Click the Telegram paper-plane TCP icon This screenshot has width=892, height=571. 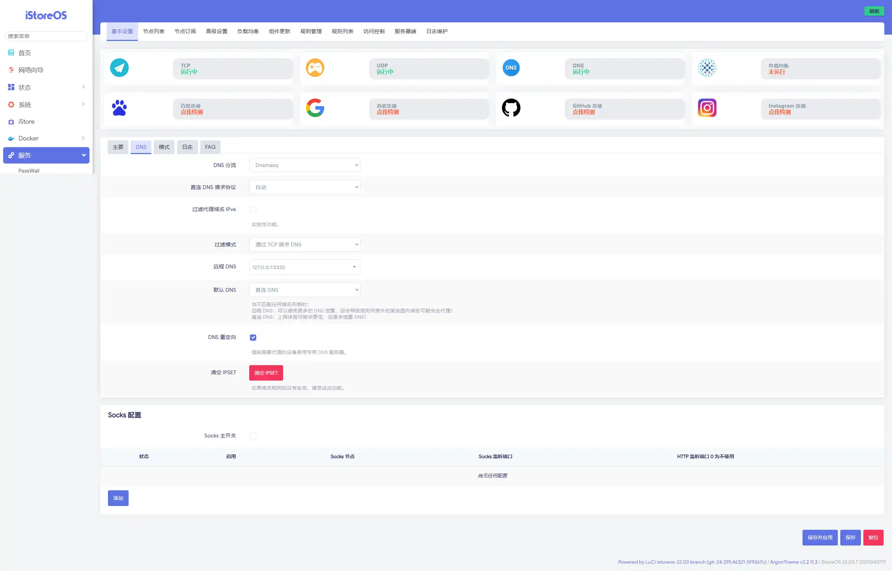click(x=119, y=68)
